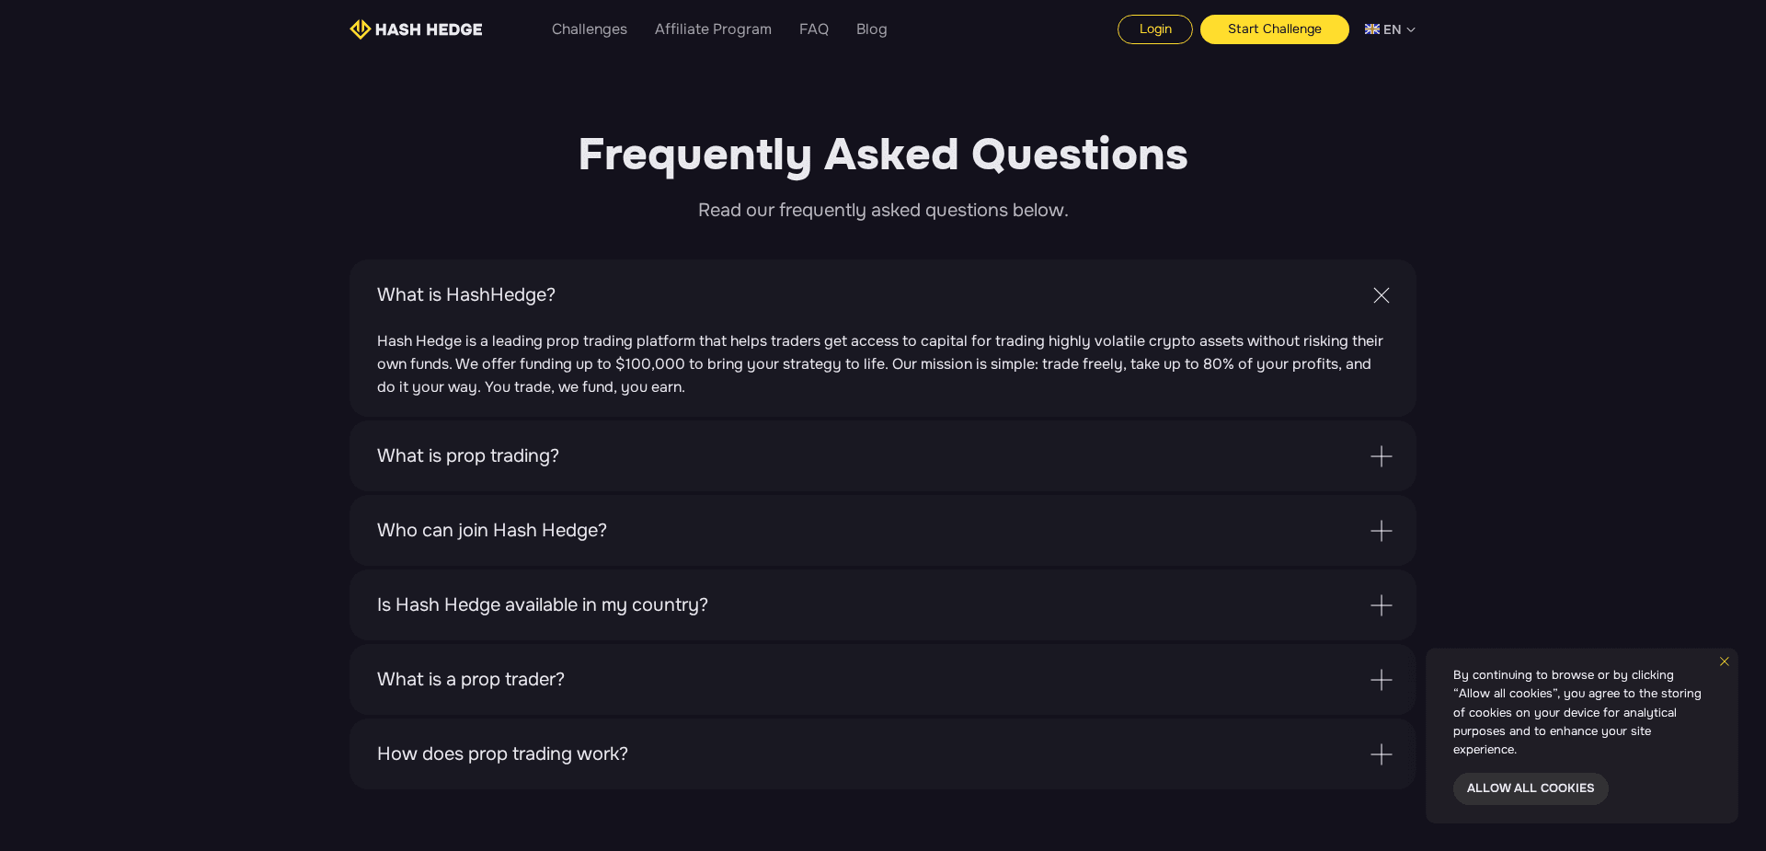Click the Blog navigation link
The height and width of the screenshot is (851, 1766).
coord(871,29)
